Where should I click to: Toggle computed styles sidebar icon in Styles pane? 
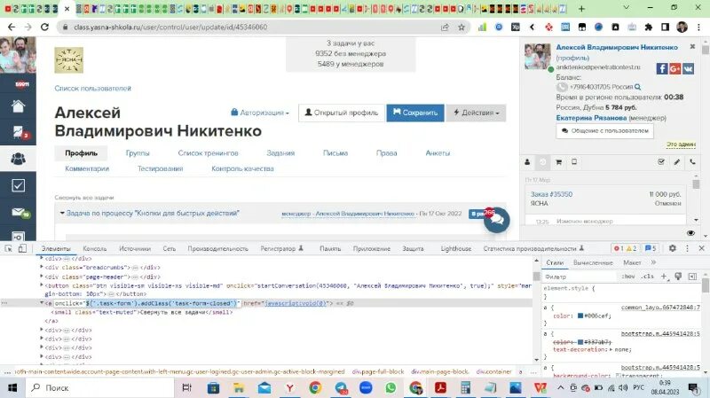tap(692, 277)
